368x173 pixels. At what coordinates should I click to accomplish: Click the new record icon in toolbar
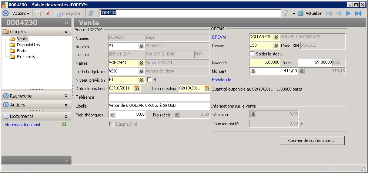(x=38, y=13)
